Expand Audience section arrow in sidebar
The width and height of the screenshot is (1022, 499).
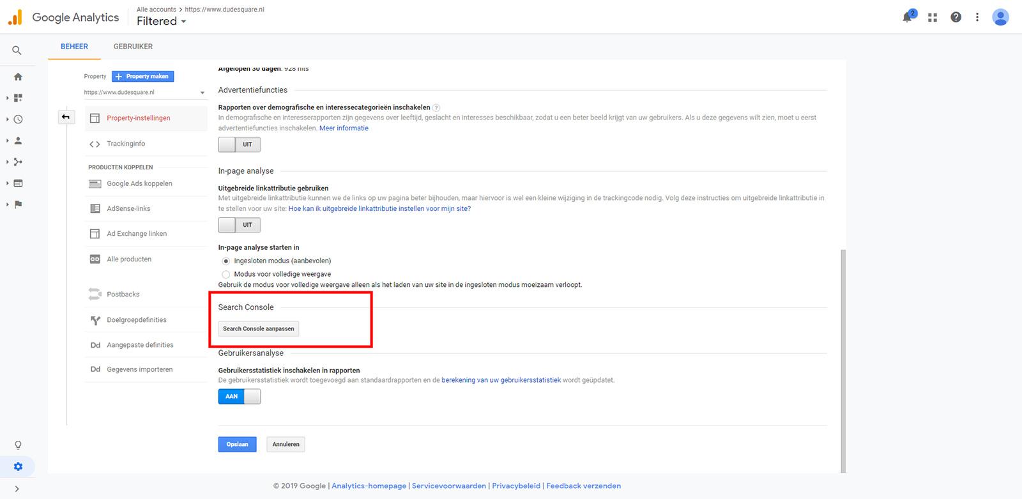click(x=7, y=141)
